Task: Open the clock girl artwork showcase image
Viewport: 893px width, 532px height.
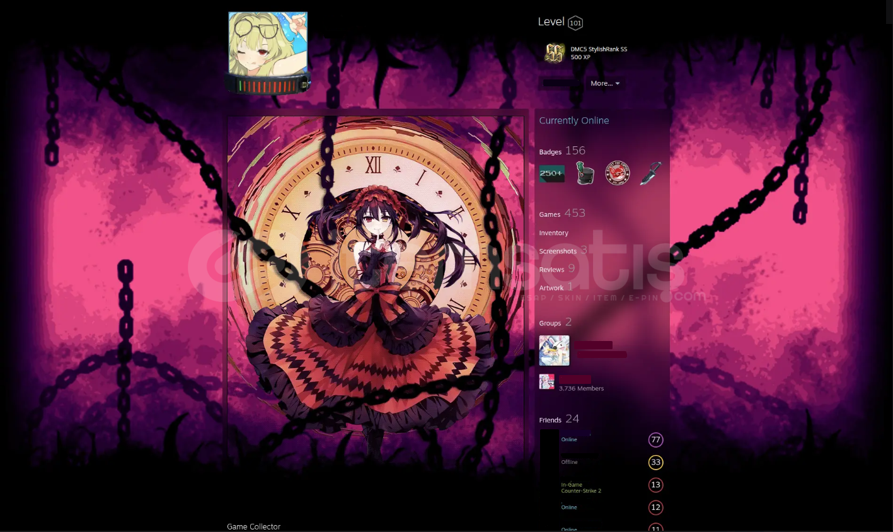Action: pos(376,287)
